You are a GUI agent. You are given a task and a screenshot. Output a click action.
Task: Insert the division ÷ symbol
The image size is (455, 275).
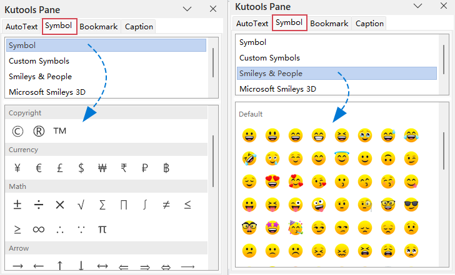pos(39,205)
